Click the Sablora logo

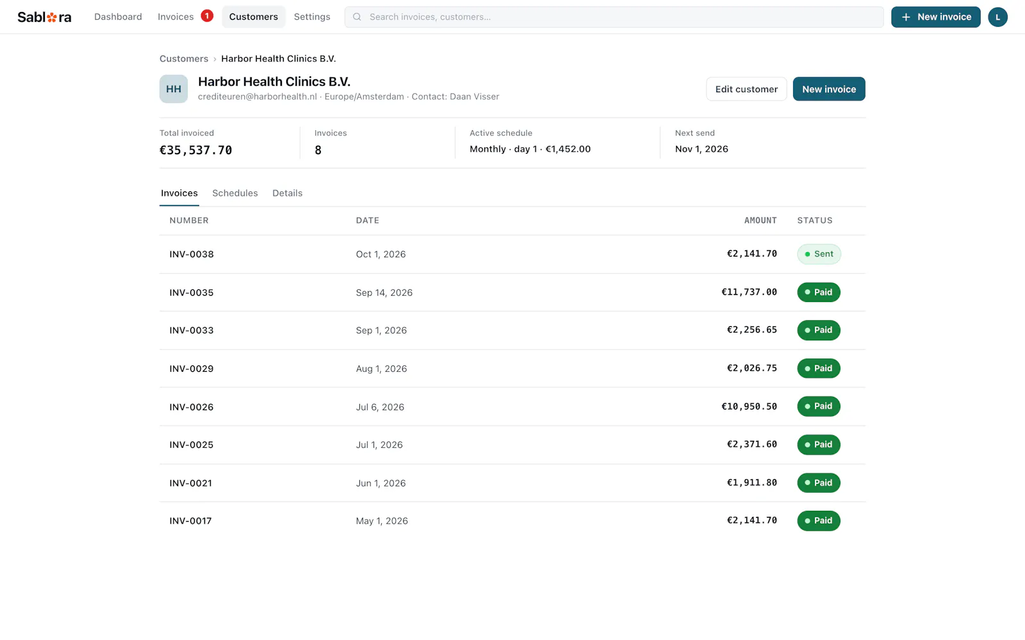[x=44, y=17]
